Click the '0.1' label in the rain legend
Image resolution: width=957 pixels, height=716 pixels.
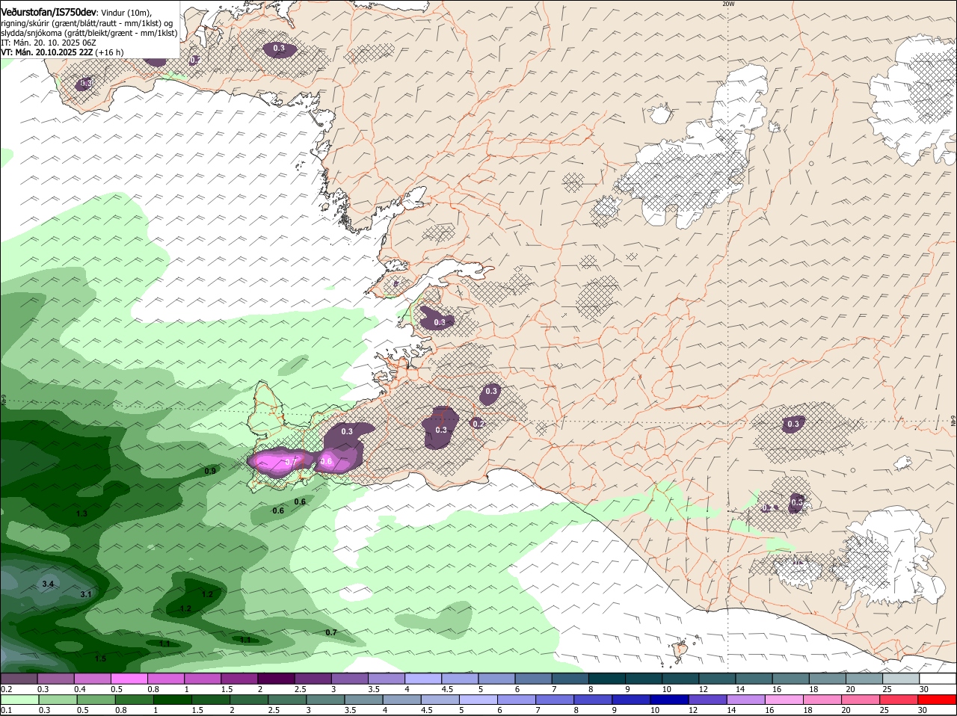click(6, 710)
